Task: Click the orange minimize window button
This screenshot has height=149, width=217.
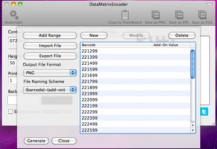Action: pyautogui.click(x=14, y=4)
